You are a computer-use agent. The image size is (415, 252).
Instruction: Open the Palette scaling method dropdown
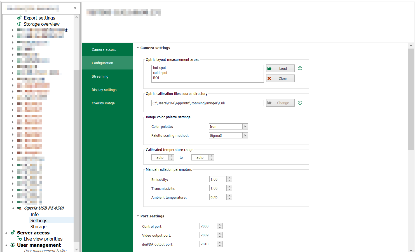pyautogui.click(x=245, y=135)
